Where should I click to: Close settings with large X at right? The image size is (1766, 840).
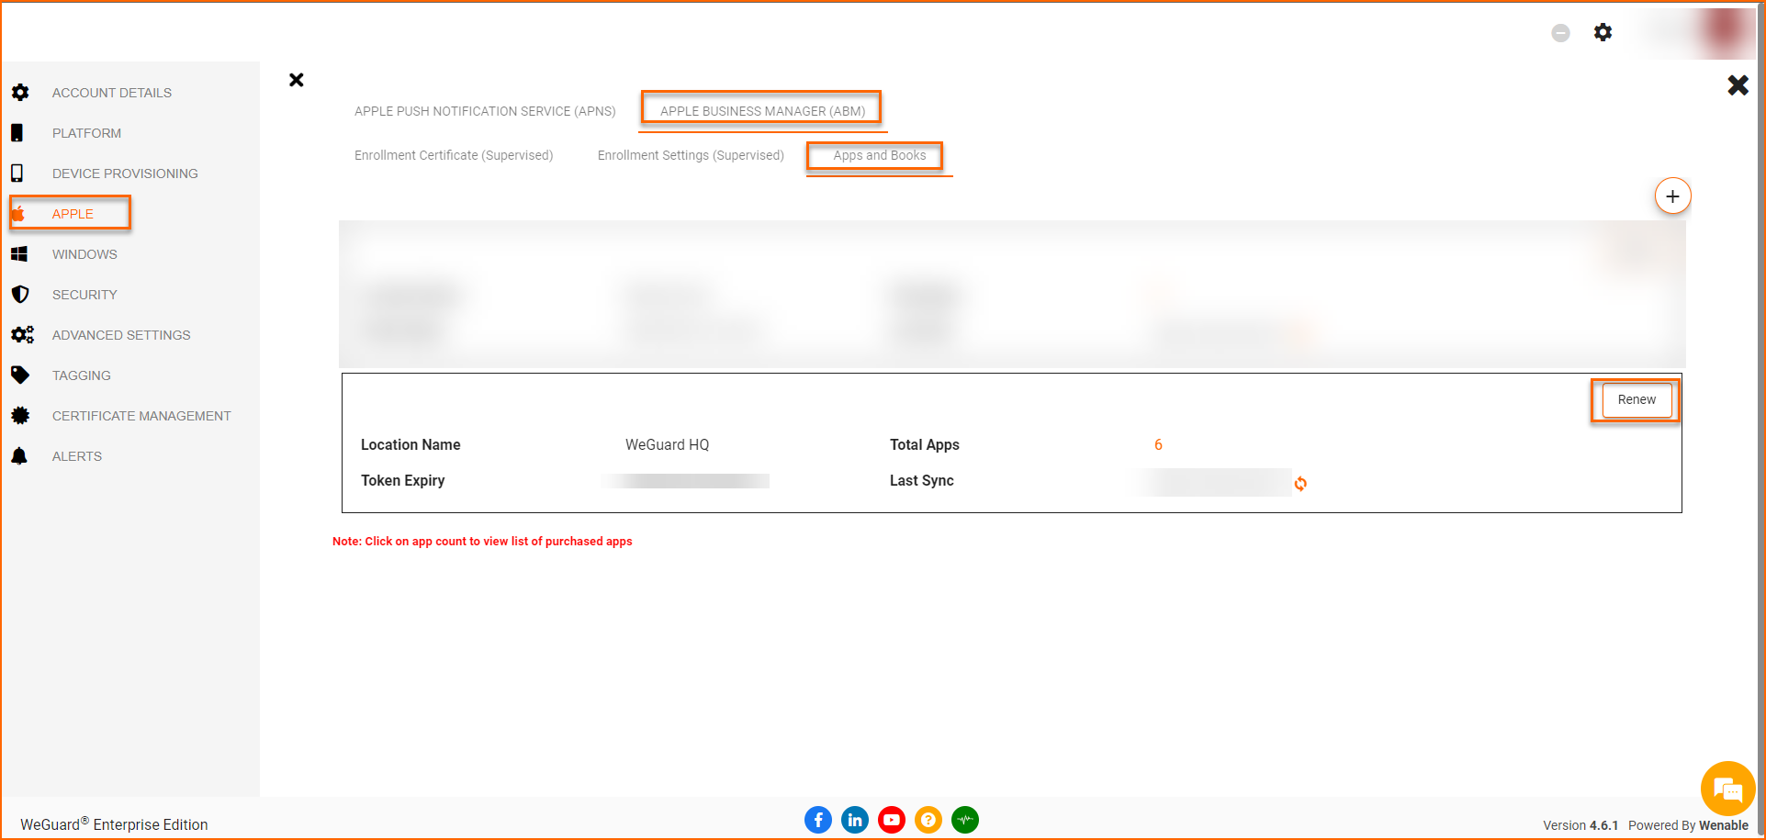[1738, 85]
